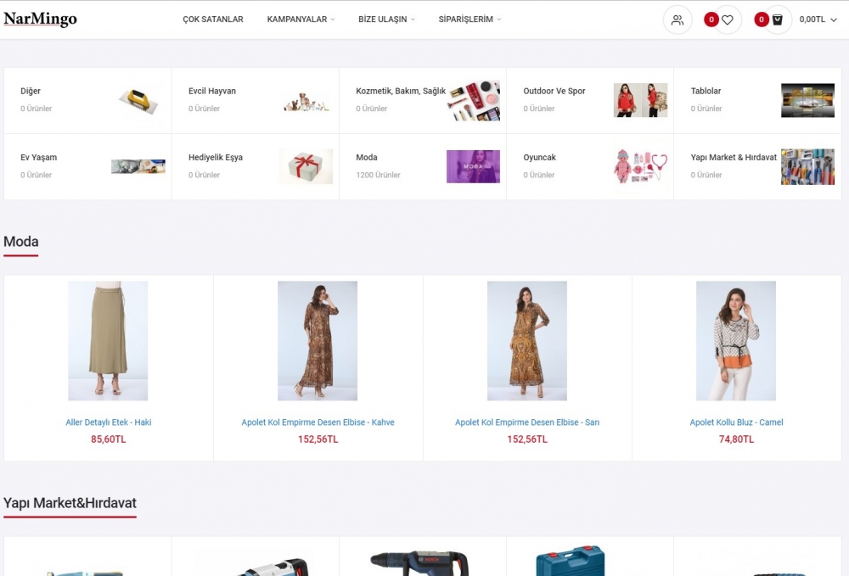Click the purple Moda category image
This screenshot has width=849, height=576.
pos(473,166)
